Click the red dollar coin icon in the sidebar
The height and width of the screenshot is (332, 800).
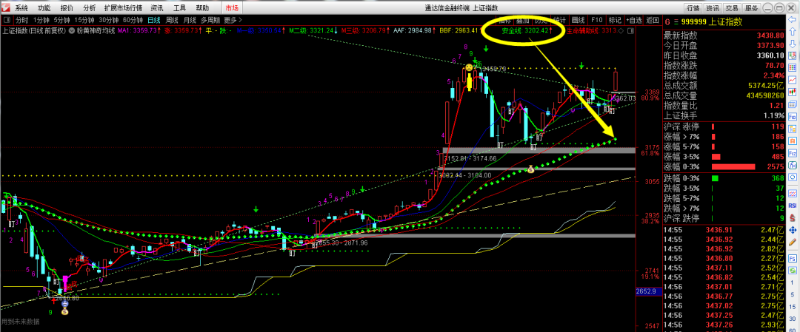(793, 217)
